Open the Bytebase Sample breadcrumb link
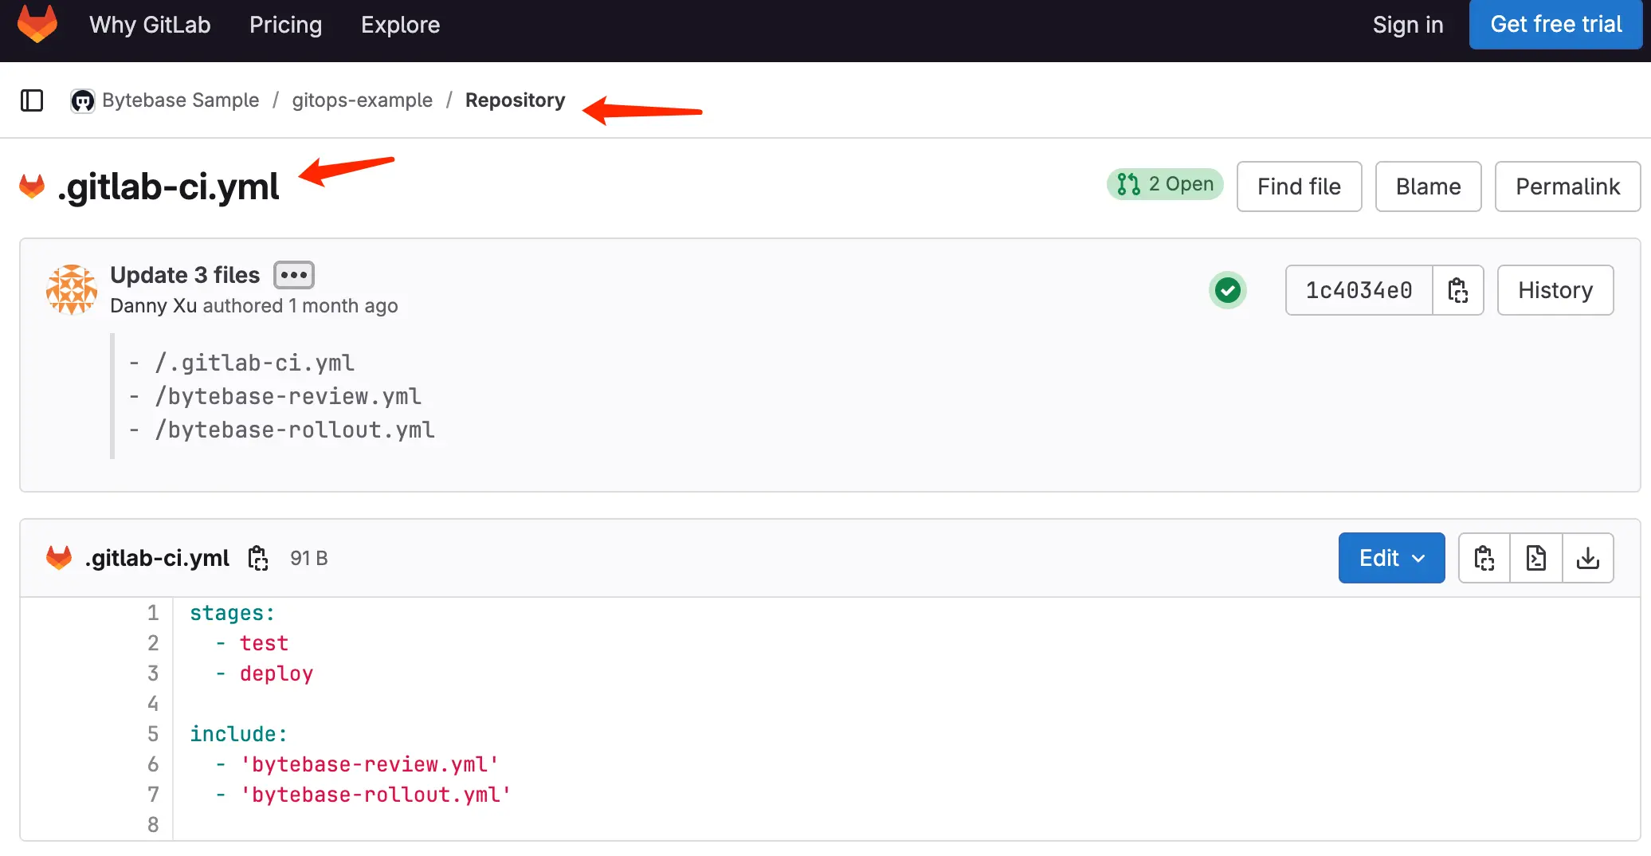Image resolution: width=1651 pixels, height=856 pixels. pyautogui.click(x=180, y=100)
